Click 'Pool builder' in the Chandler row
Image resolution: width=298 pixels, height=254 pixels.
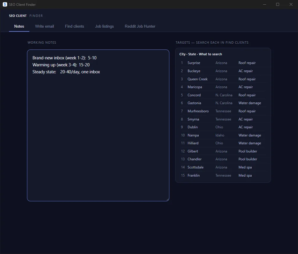pos(248,159)
